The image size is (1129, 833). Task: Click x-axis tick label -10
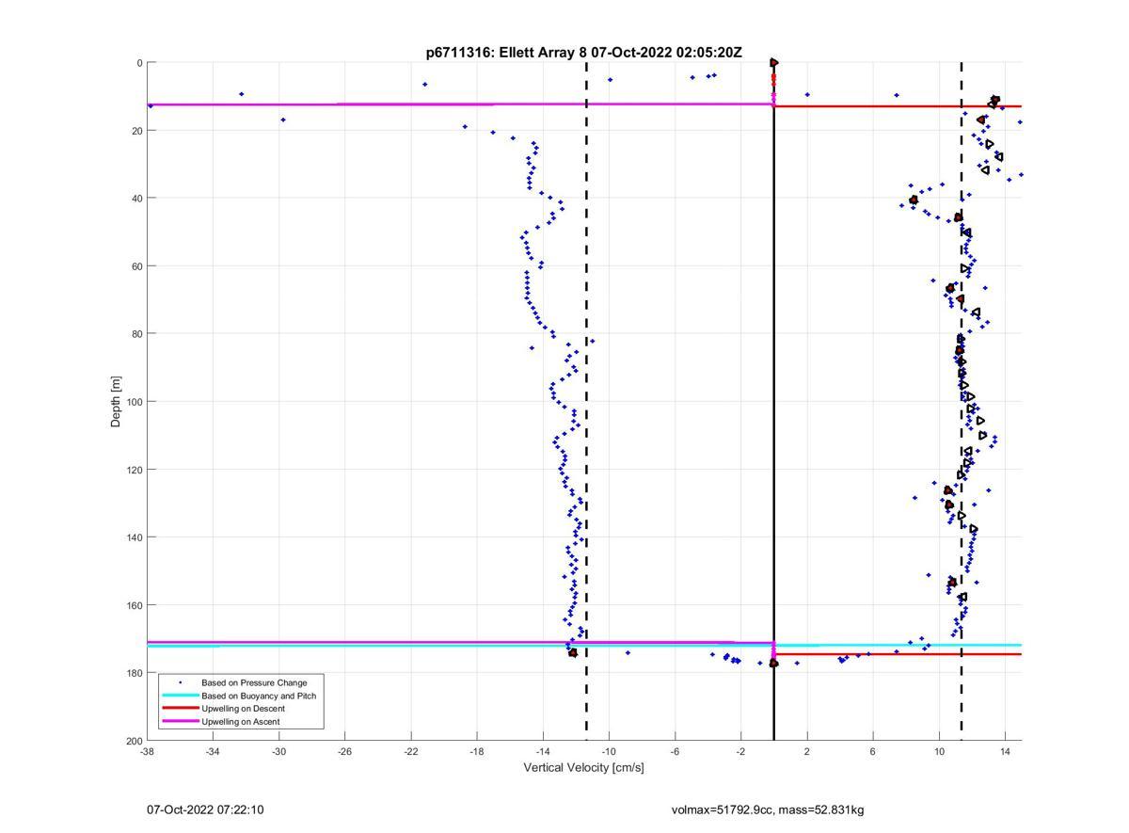pos(608,751)
